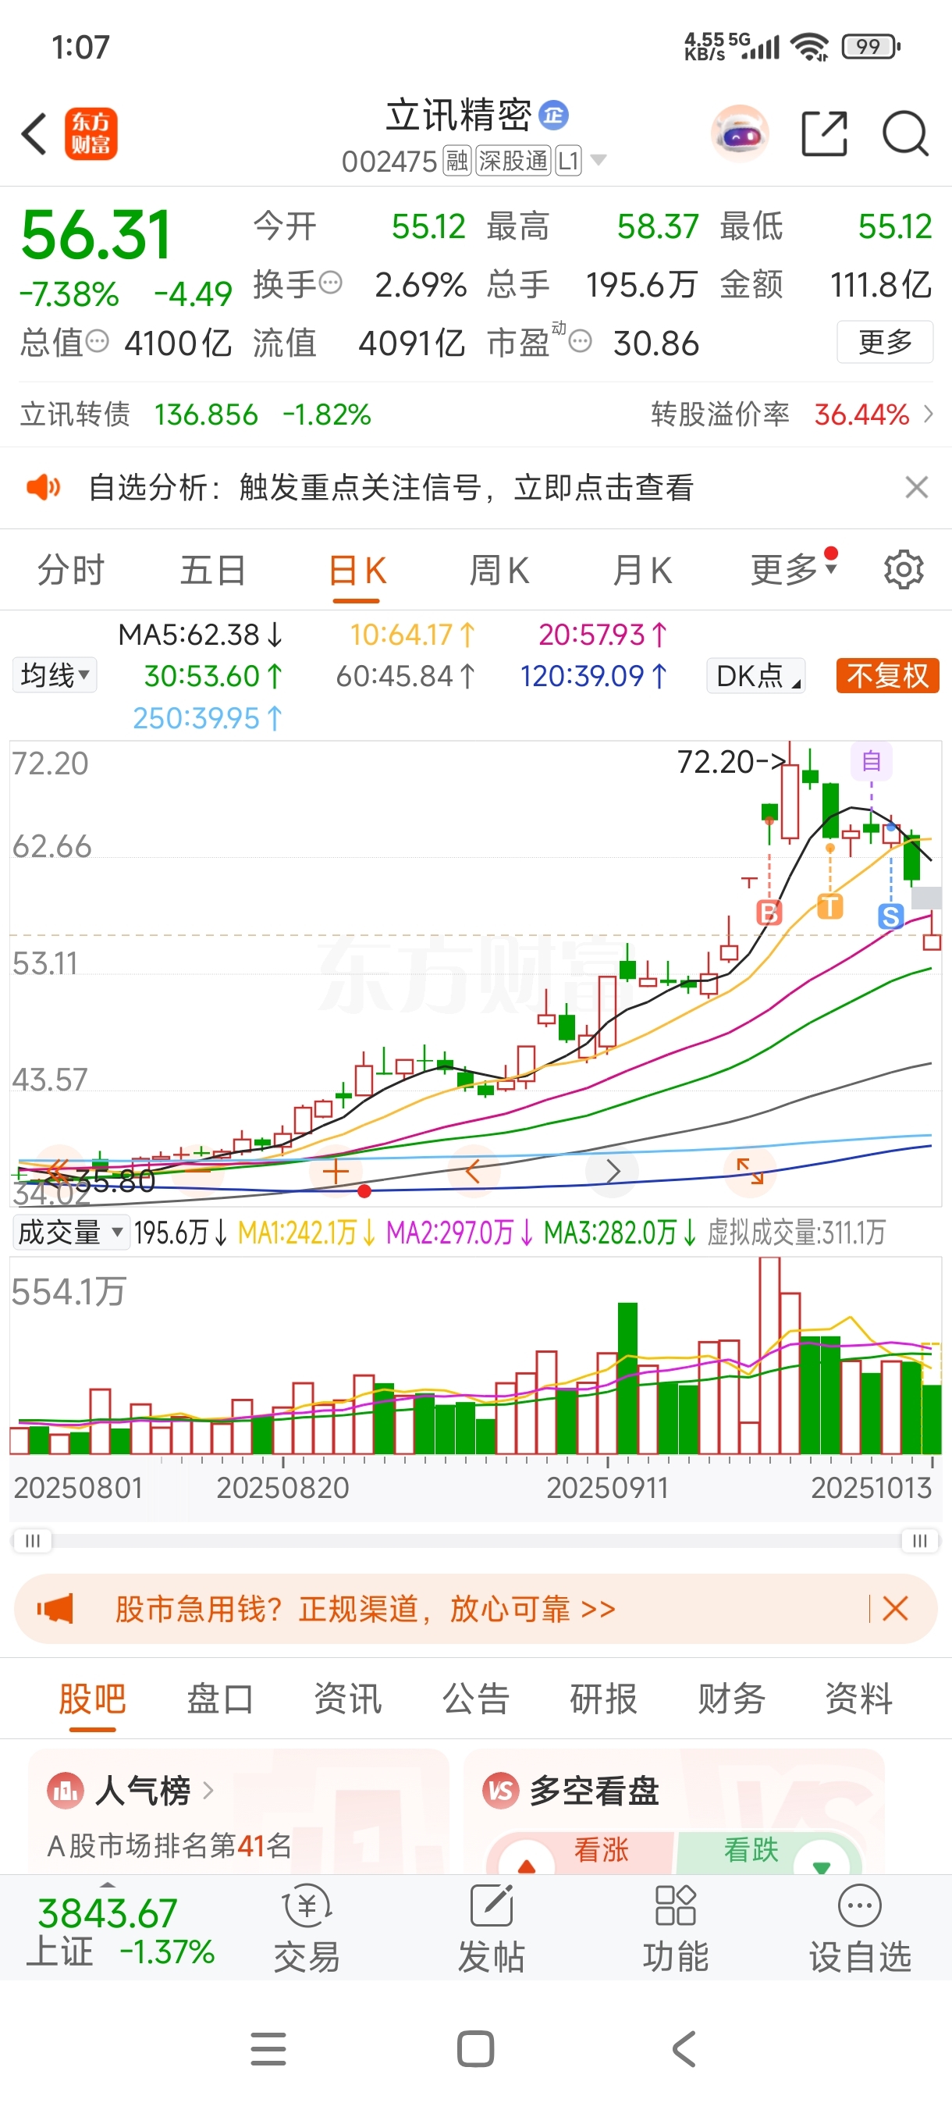Open 自选分析 signal notice

(391, 487)
